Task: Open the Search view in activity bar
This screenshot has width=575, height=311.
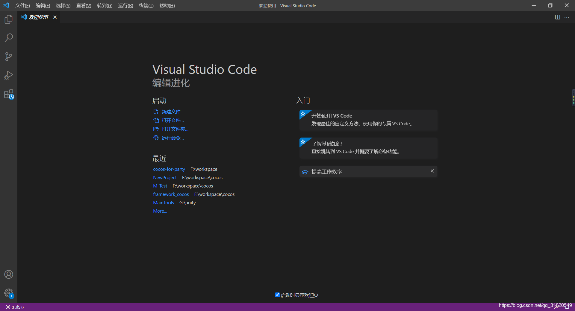Action: [9, 38]
